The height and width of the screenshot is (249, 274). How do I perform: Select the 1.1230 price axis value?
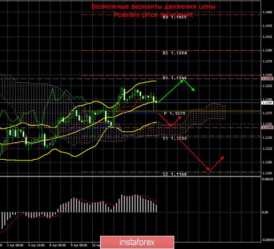tap(267, 138)
